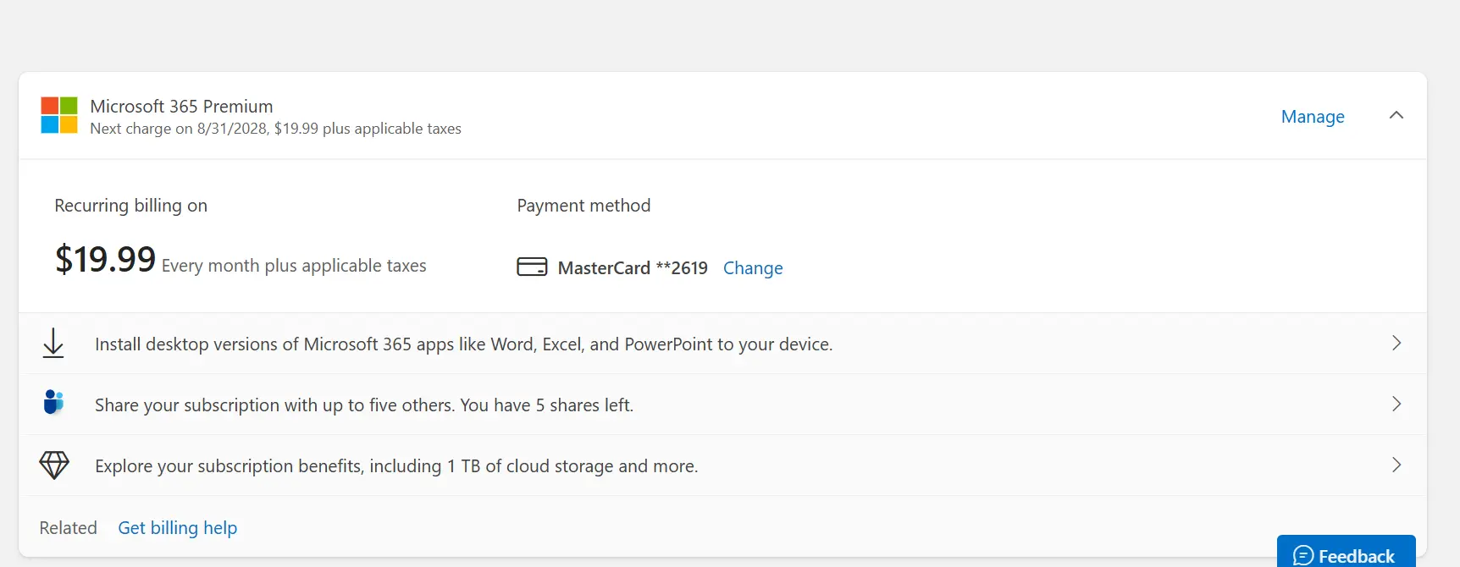
Task: Click the Microsoft 365 Premium title
Action: click(181, 107)
